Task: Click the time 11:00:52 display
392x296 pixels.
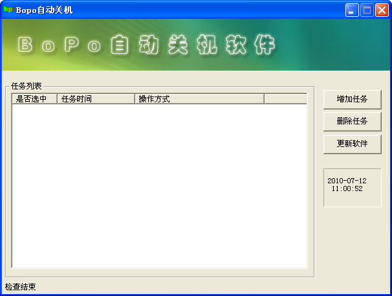Action: [x=347, y=189]
